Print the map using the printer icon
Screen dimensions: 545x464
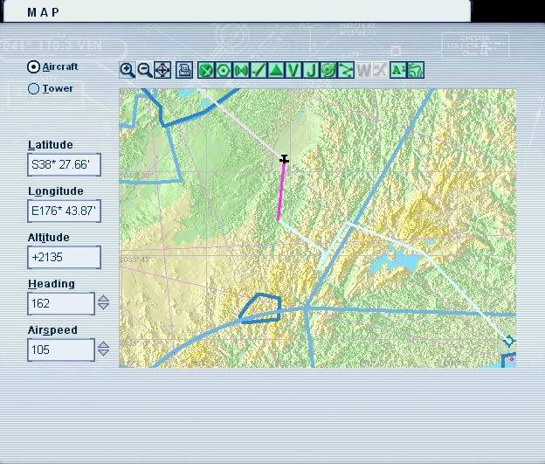click(x=184, y=71)
